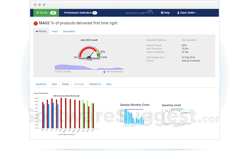
Task: Expand the More... tab menu
Action: coord(109,84)
